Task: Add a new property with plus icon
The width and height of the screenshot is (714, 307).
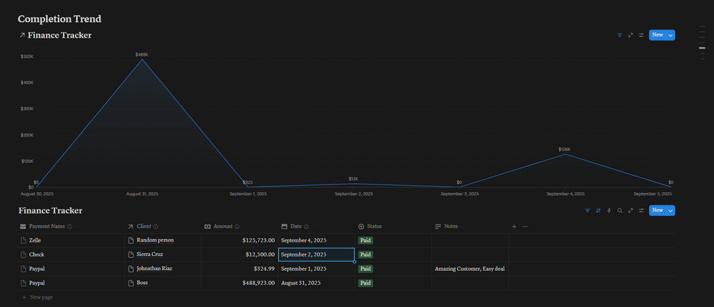Action: click(514, 226)
